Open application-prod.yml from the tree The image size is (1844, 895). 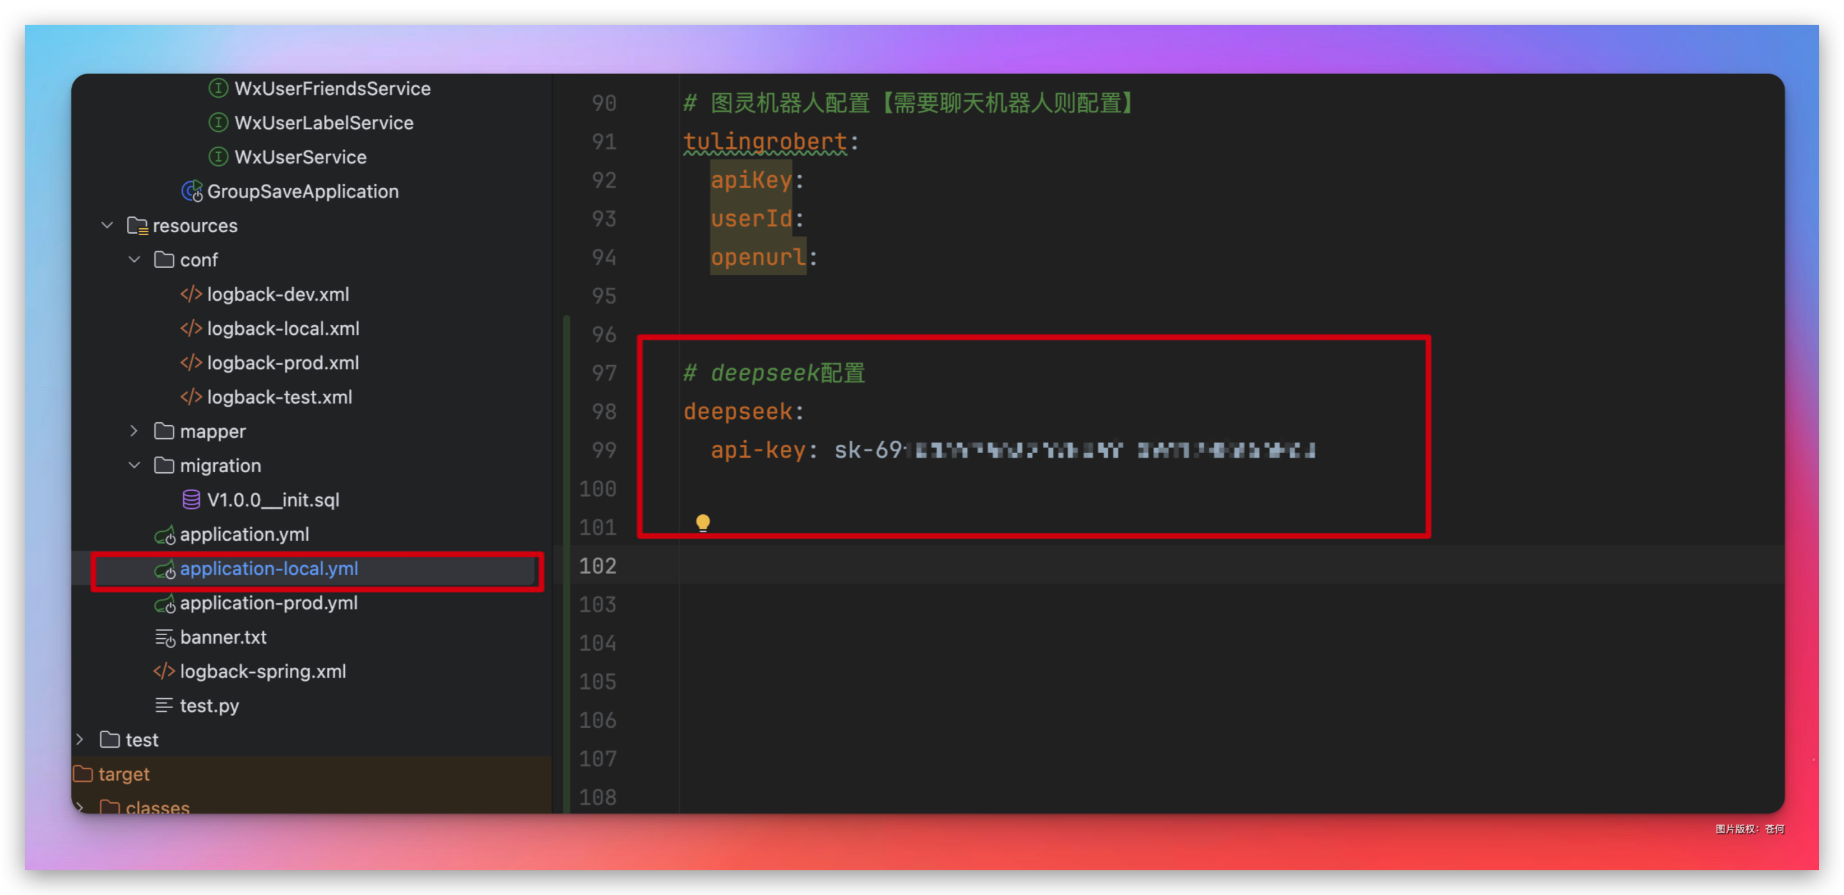coord(269,603)
